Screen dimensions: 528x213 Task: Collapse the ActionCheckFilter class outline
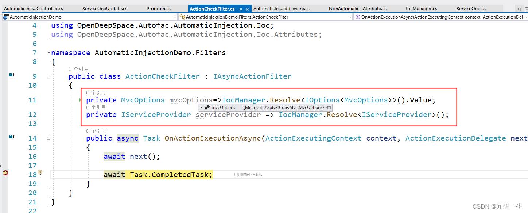pyautogui.click(x=49, y=76)
